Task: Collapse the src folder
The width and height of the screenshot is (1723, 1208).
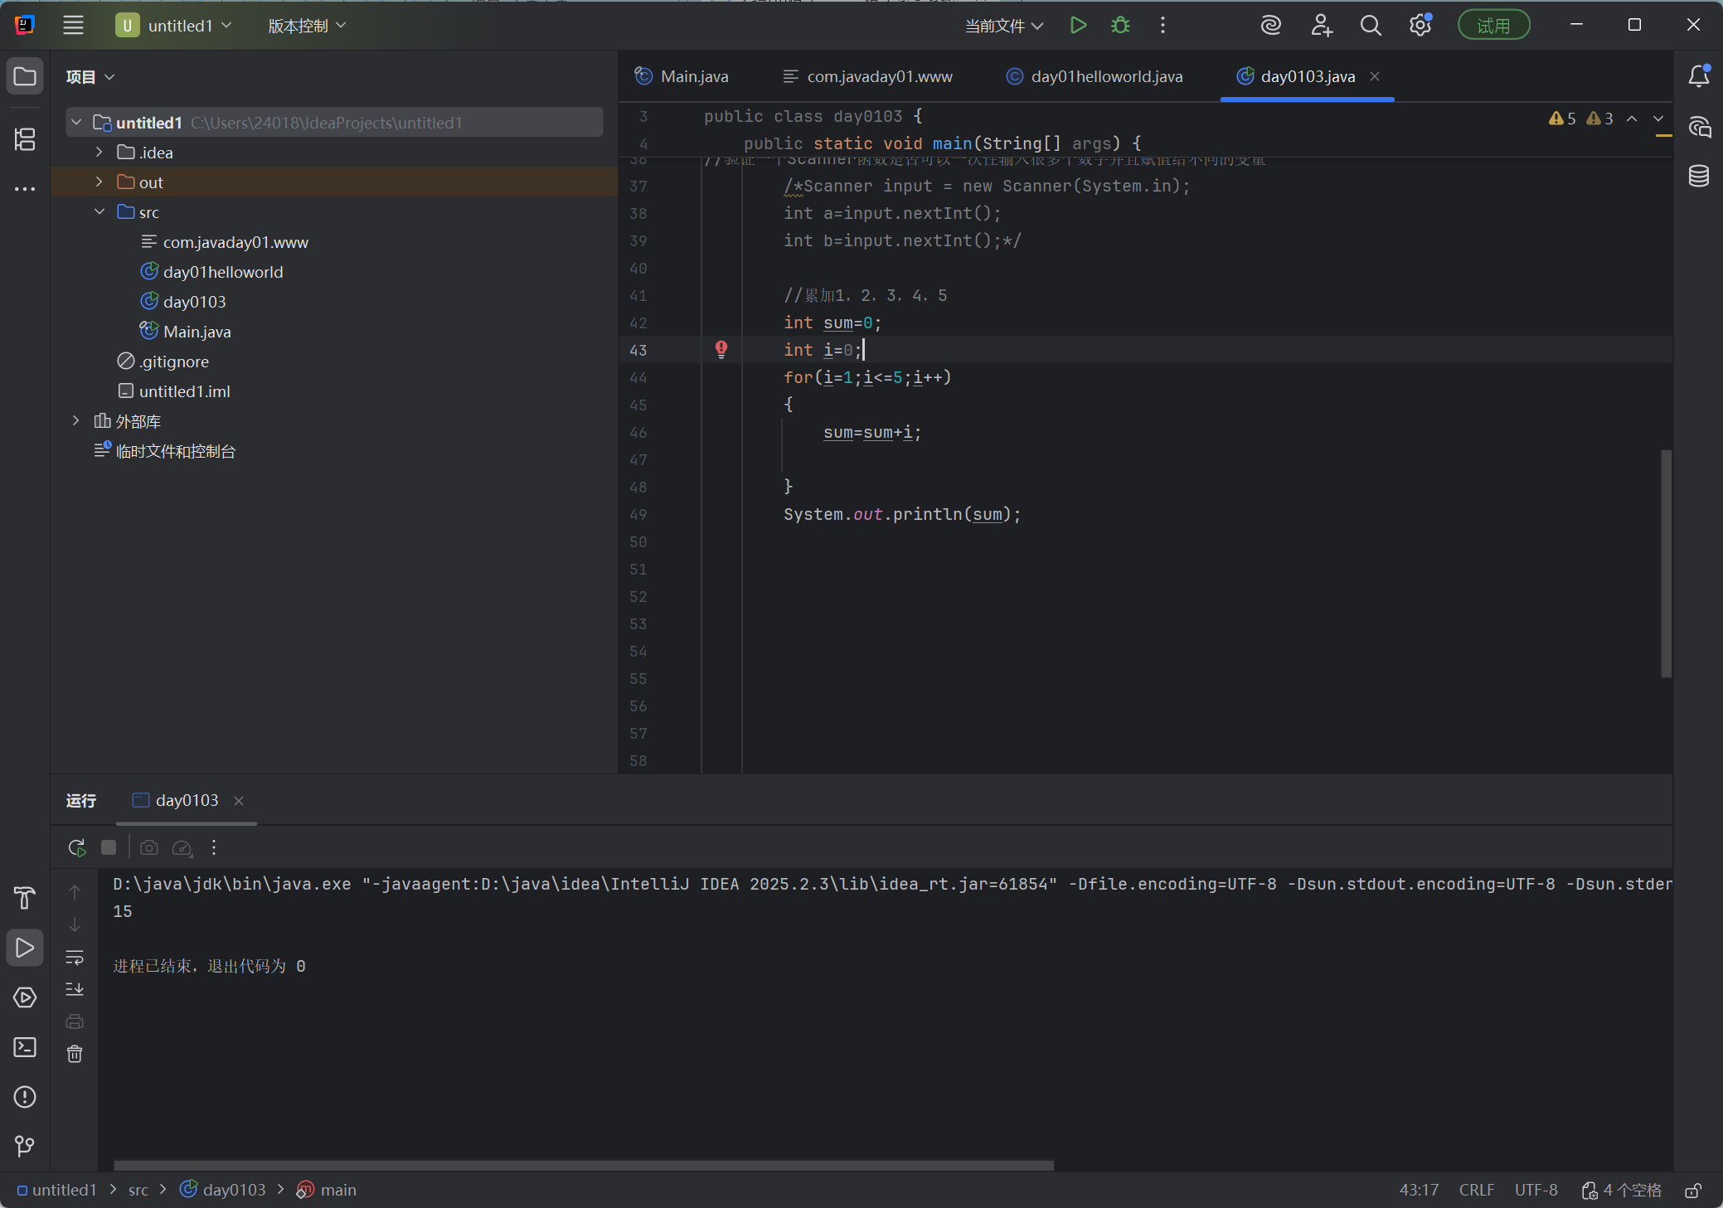Action: [99, 212]
